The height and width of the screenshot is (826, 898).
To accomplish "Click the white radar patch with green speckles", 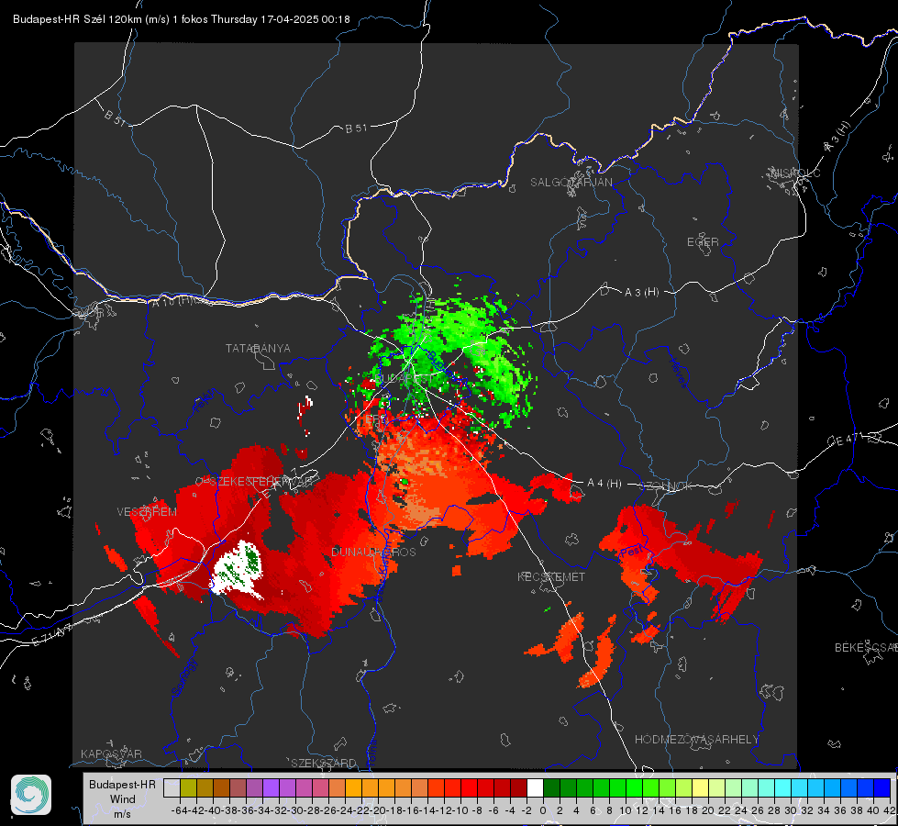I will point(237,568).
